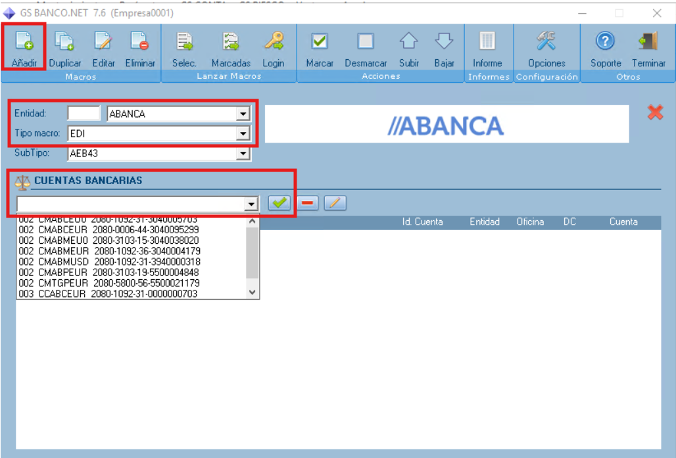This screenshot has width=676, height=458.
Task: Click the ABANCA bank logo banner
Action: (447, 124)
